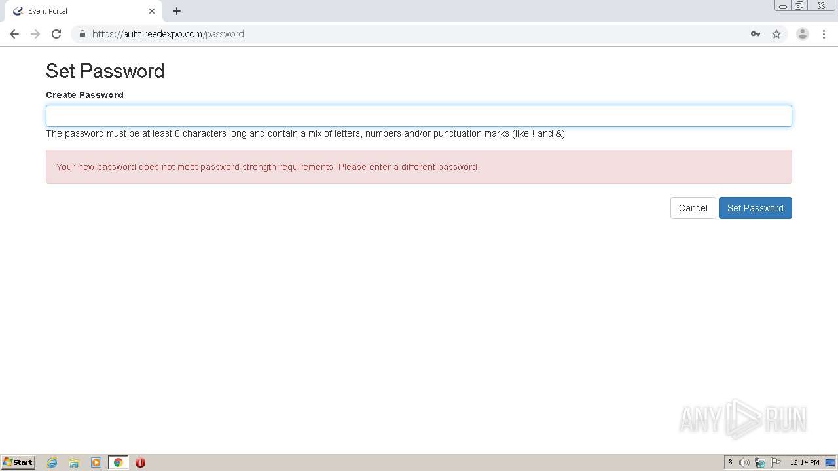Viewport: 838px width, 471px height.
Task: Click the address bar URL
Action: pyautogui.click(x=168, y=34)
